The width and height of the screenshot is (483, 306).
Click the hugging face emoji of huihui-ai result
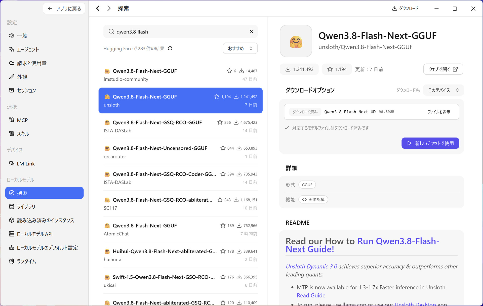[107, 251]
